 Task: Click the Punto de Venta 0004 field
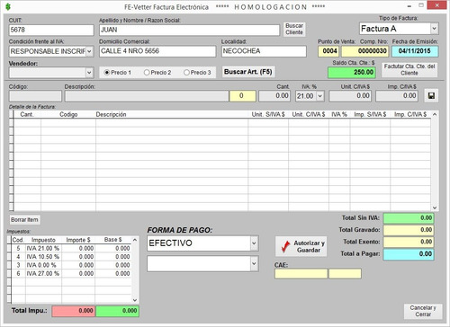[328, 51]
